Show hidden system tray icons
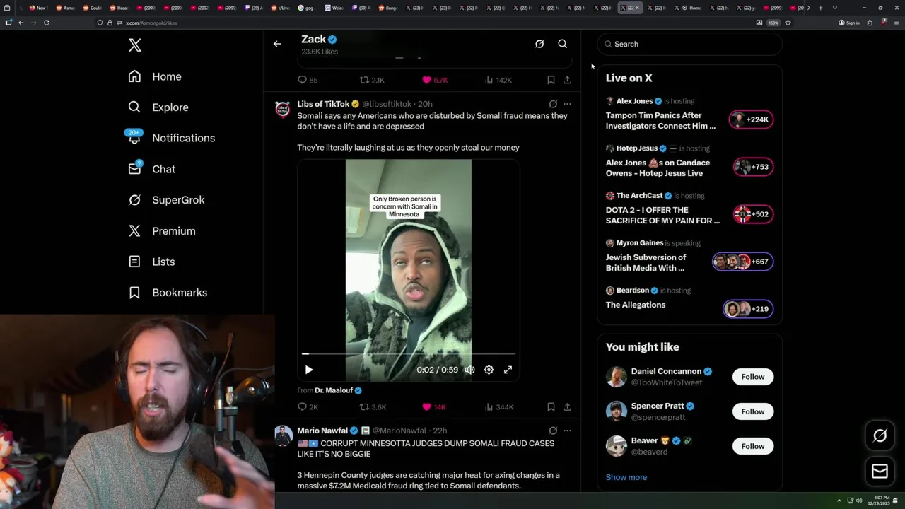Image resolution: width=905 pixels, height=509 pixels. tap(839, 501)
